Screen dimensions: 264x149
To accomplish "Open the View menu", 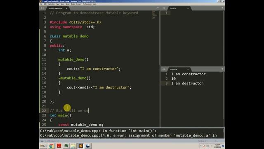I will pos(63,4).
